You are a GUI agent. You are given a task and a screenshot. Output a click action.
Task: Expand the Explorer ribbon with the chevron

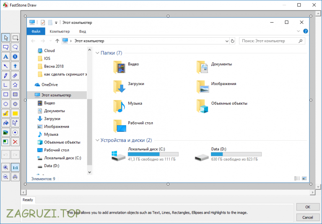(x=299, y=31)
